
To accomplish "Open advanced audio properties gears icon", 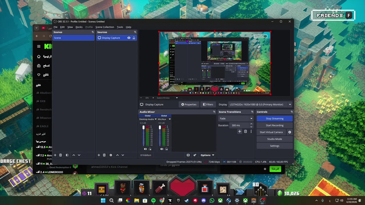I will click(x=195, y=155).
